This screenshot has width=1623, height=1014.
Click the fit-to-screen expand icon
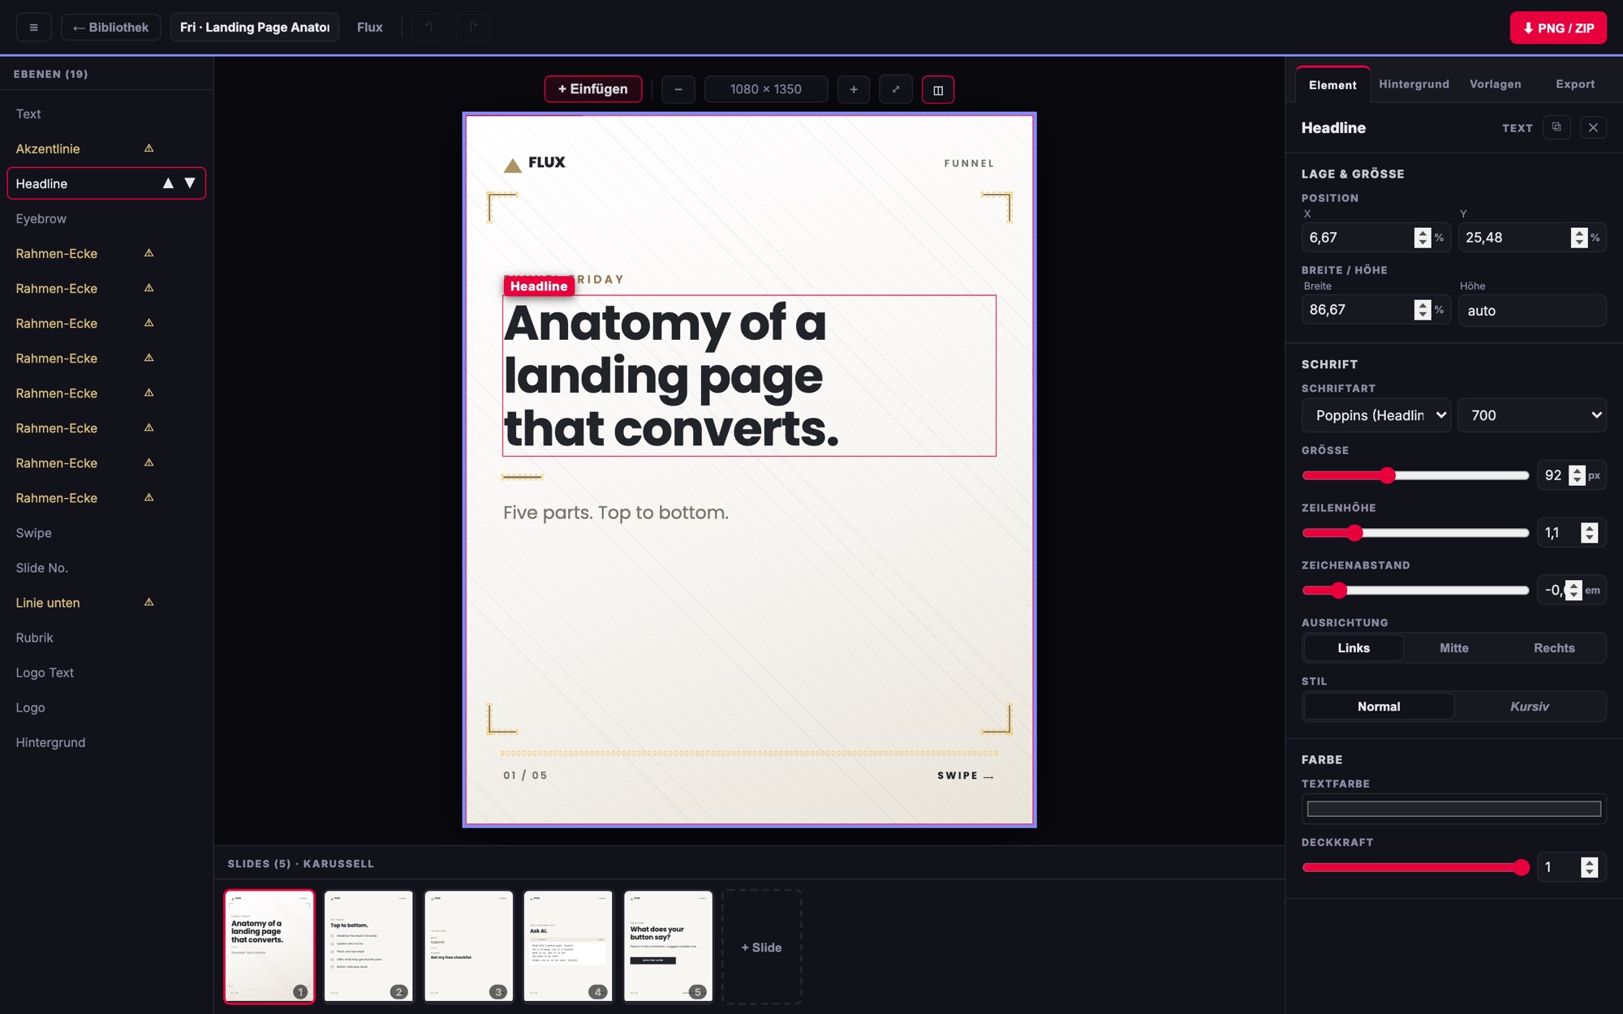click(896, 89)
